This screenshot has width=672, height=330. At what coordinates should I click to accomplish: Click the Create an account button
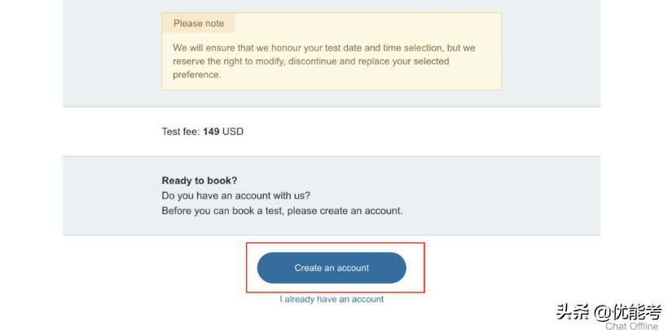pos(332,267)
